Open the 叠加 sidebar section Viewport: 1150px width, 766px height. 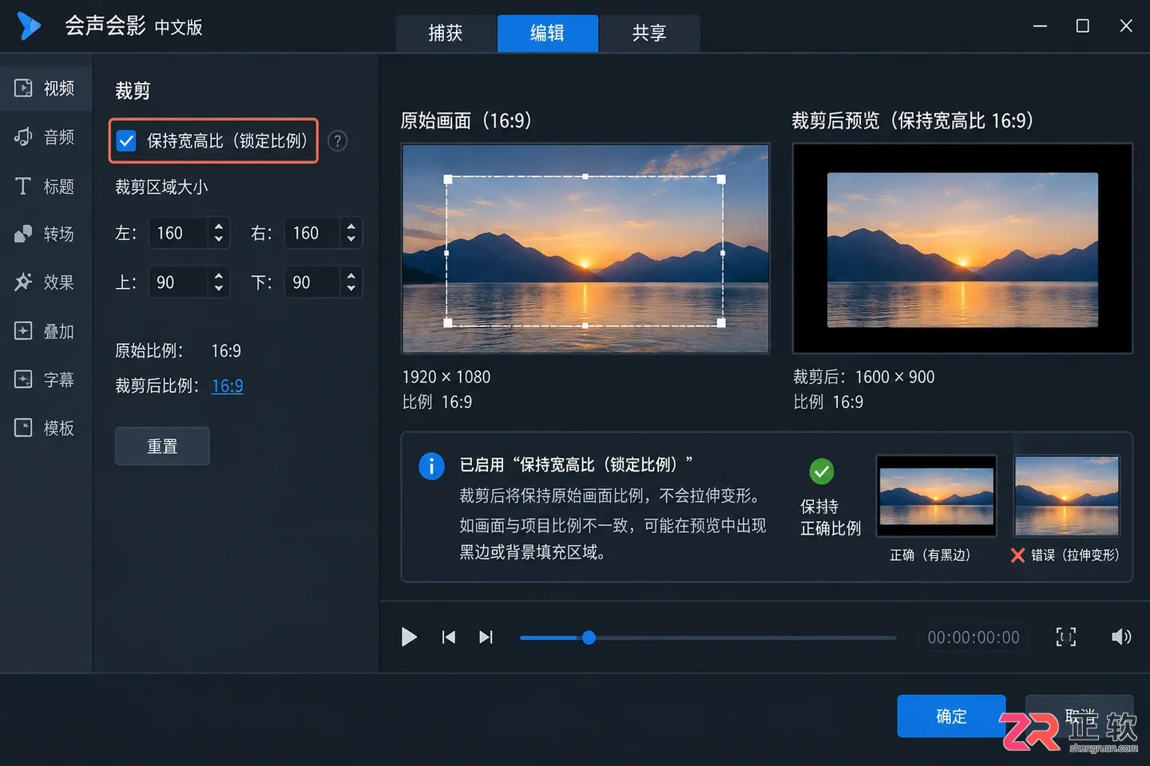click(x=46, y=331)
